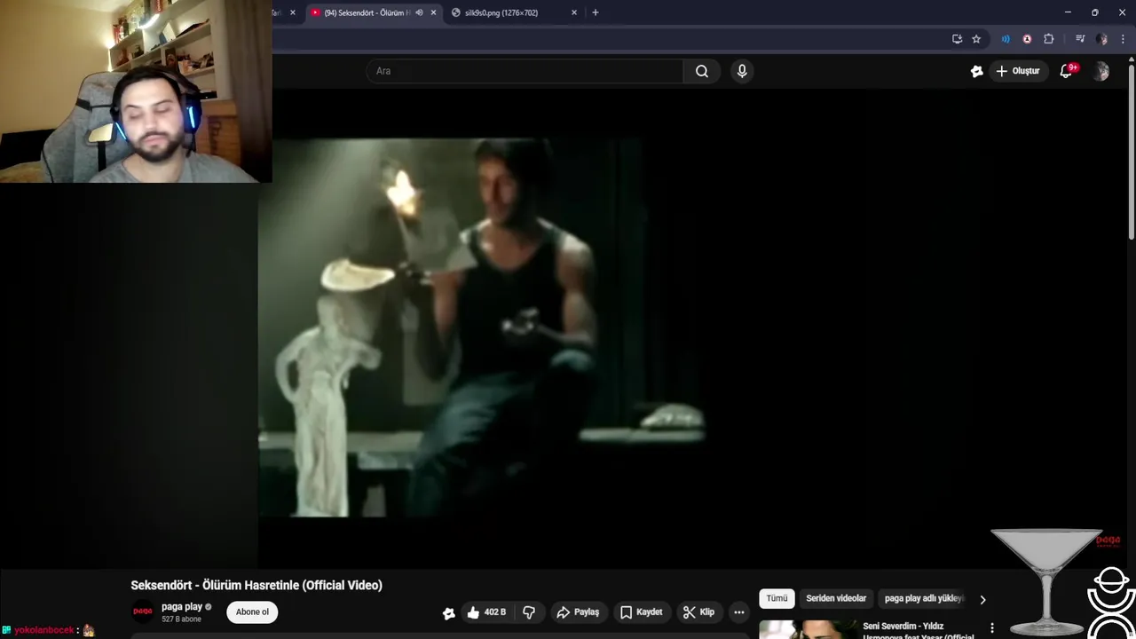Open browser extensions puzzle icon
1136x639 pixels.
pos(1049,39)
